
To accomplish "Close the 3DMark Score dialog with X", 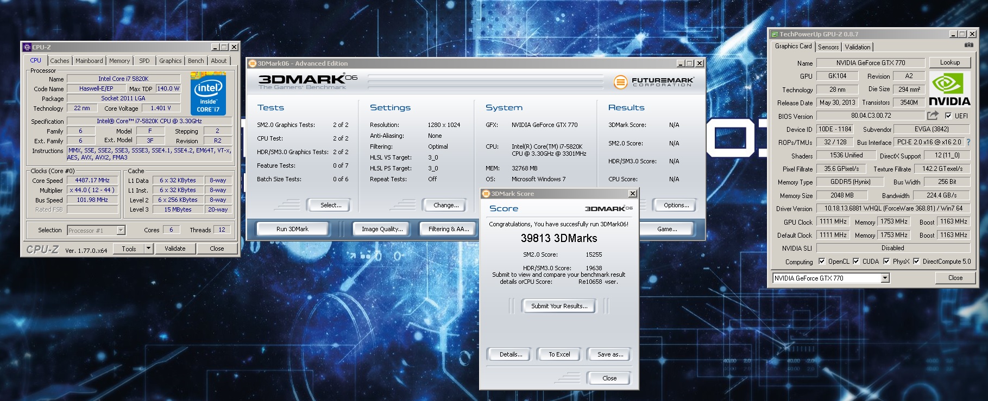I will 633,194.
